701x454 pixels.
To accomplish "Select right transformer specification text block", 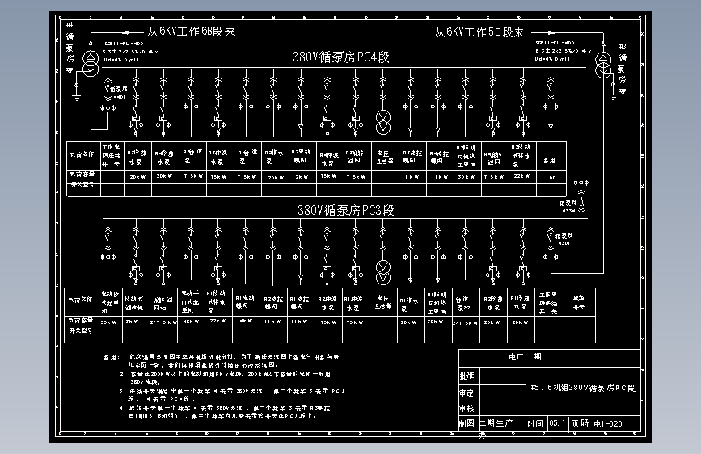I will (563, 51).
